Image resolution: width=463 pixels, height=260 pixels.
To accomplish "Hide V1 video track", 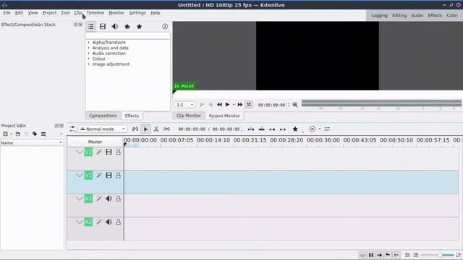I will pos(109,175).
